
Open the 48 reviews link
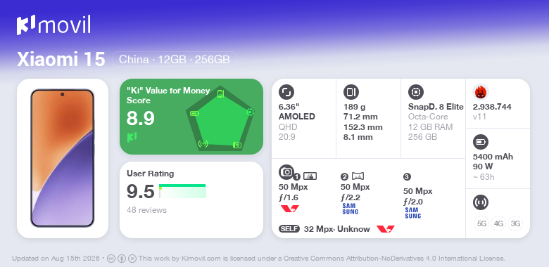(146, 210)
